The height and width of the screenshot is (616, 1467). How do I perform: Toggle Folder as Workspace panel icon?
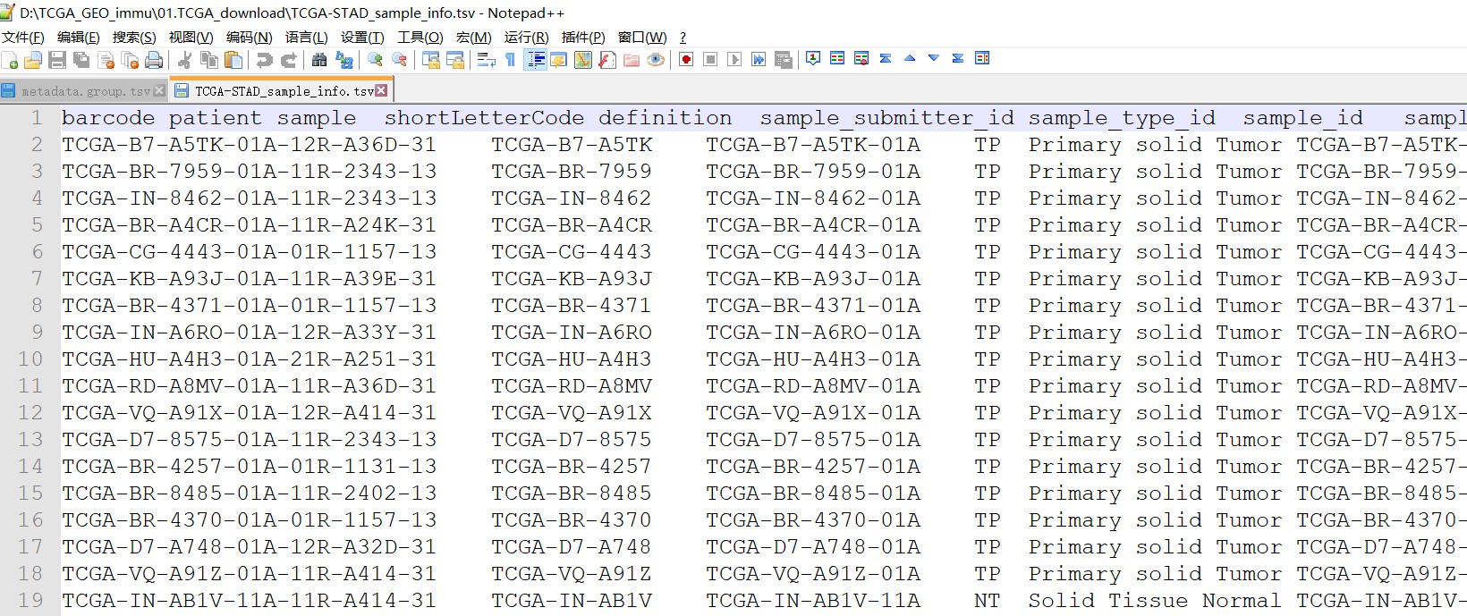[x=632, y=60]
